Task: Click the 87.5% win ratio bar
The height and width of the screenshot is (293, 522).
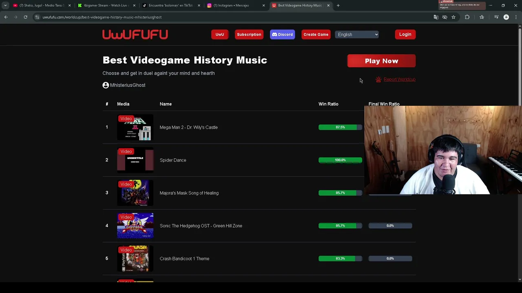Action: click(x=340, y=127)
